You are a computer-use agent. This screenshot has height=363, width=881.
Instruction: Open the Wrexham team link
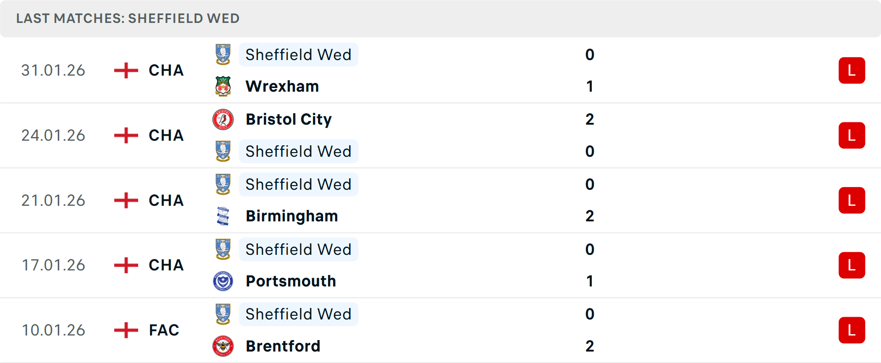click(282, 86)
